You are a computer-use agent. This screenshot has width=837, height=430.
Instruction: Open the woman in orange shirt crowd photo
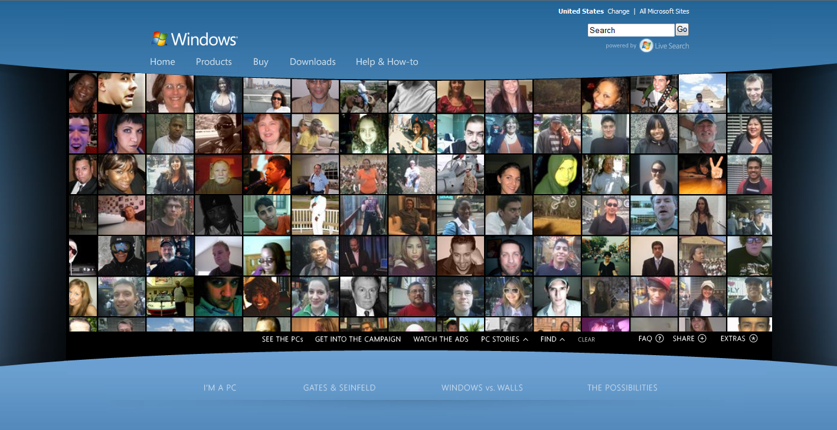click(364, 175)
